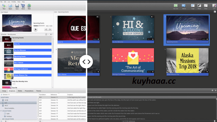Select Alaska Missions Trip in the schedule
This screenshot has height=122, width=217.
33,75
